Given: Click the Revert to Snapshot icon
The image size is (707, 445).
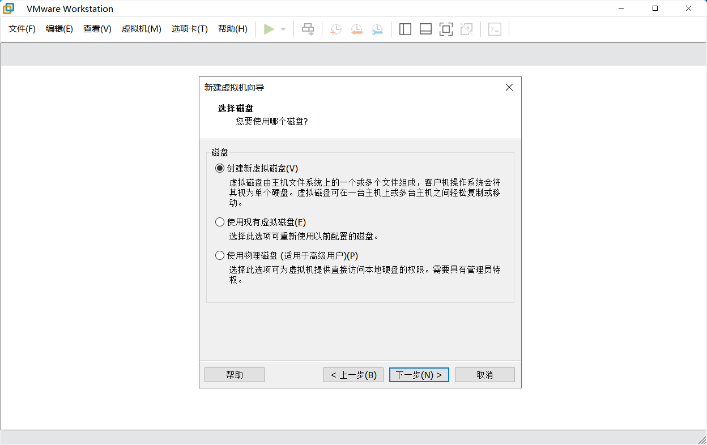Looking at the screenshot, I should pyautogui.click(x=356, y=29).
